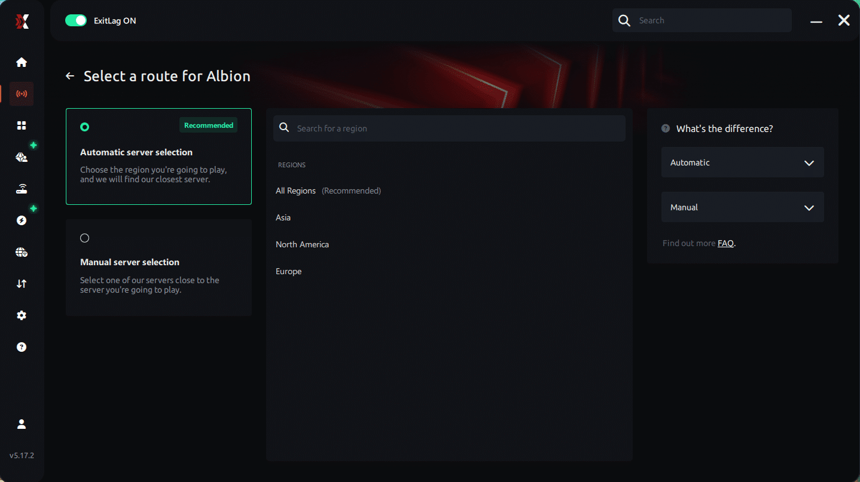Open the FAQ link
The image size is (860, 482).
[725, 243]
